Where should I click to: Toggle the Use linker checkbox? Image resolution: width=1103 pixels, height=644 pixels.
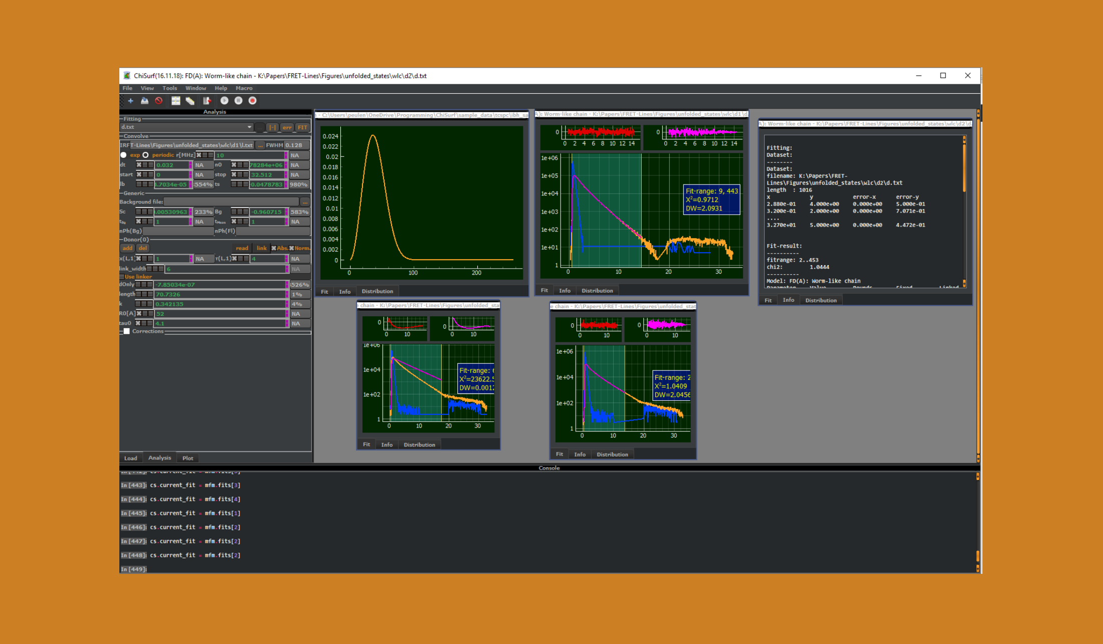pyautogui.click(x=122, y=277)
